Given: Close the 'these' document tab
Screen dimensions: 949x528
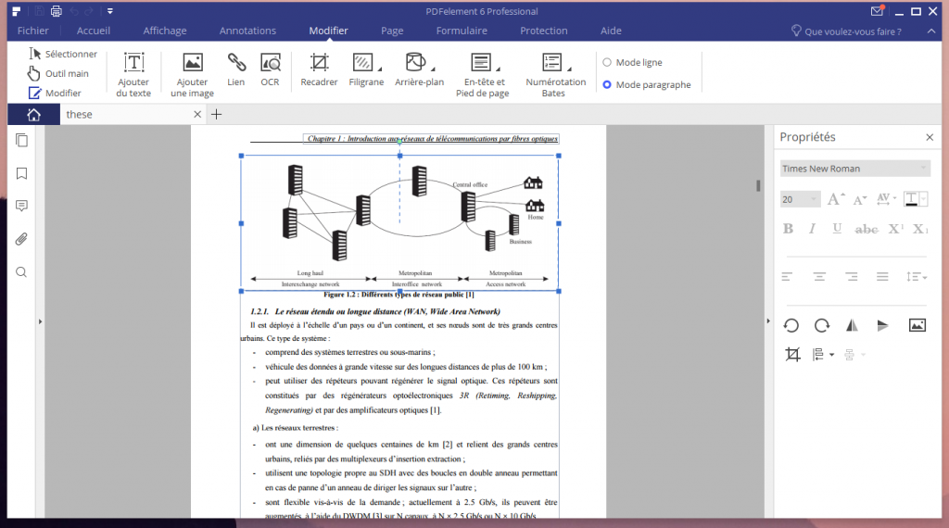Looking at the screenshot, I should click(197, 114).
